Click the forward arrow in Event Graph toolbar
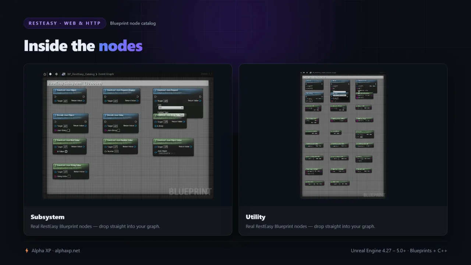Screen dimensions: 471x265 tap(56, 74)
